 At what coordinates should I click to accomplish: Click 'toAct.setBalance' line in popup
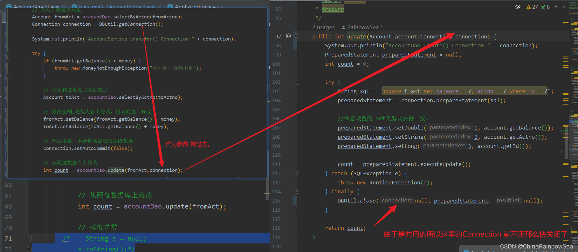click(106, 127)
